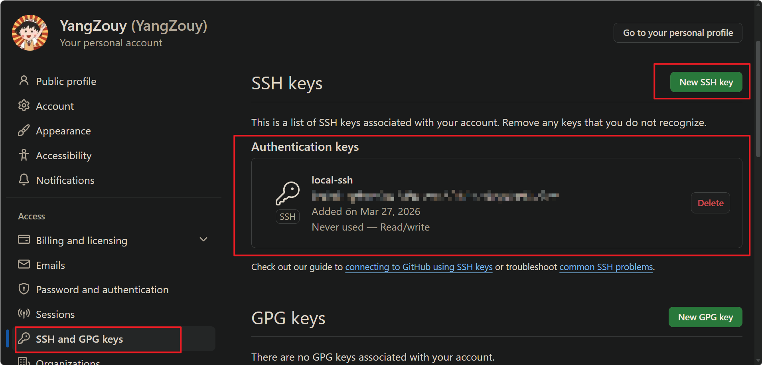Click the YangZouy profile avatar
The height and width of the screenshot is (365, 762).
point(30,33)
